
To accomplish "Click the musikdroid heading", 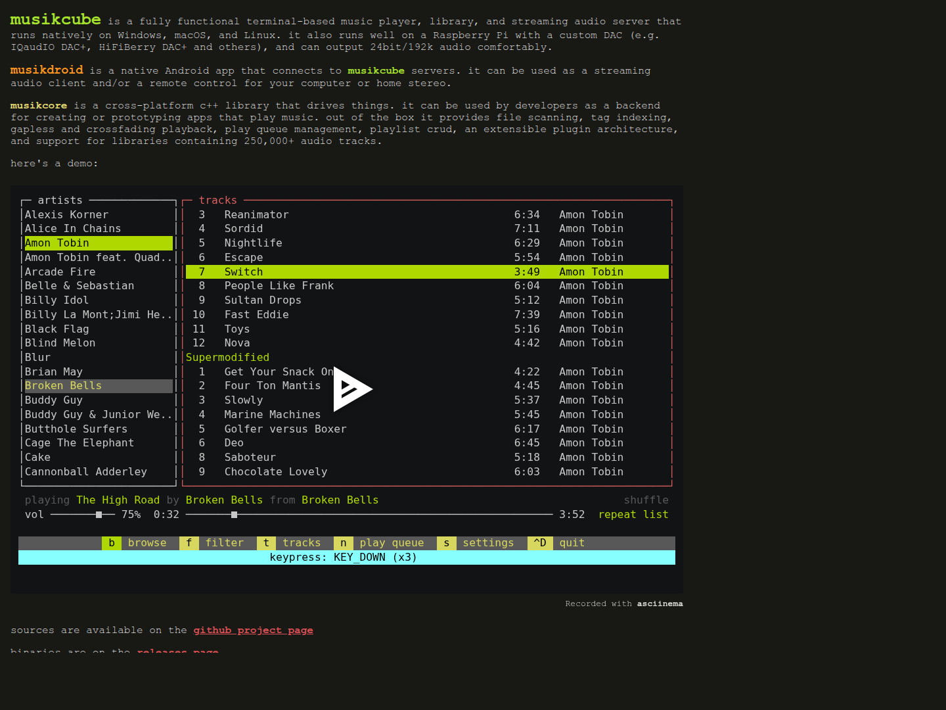I will 47,70.
